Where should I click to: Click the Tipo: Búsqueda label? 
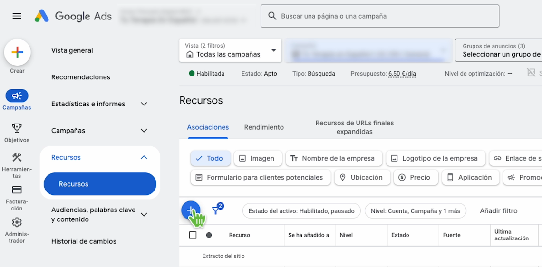click(x=313, y=74)
